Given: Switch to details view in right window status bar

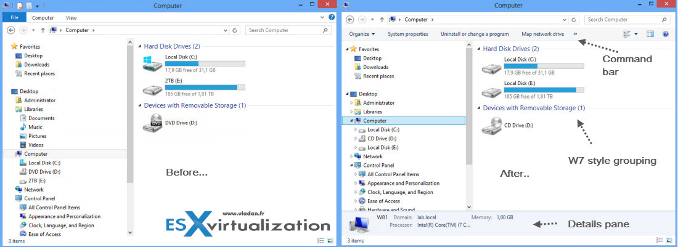Looking at the screenshot, I should [660, 240].
